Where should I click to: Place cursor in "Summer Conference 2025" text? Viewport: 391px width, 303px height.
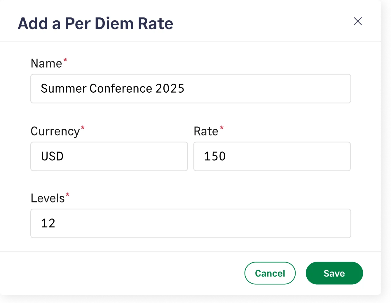pyautogui.click(x=113, y=89)
